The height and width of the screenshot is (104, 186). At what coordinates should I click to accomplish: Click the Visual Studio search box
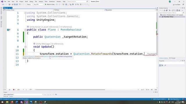click(78, 1)
